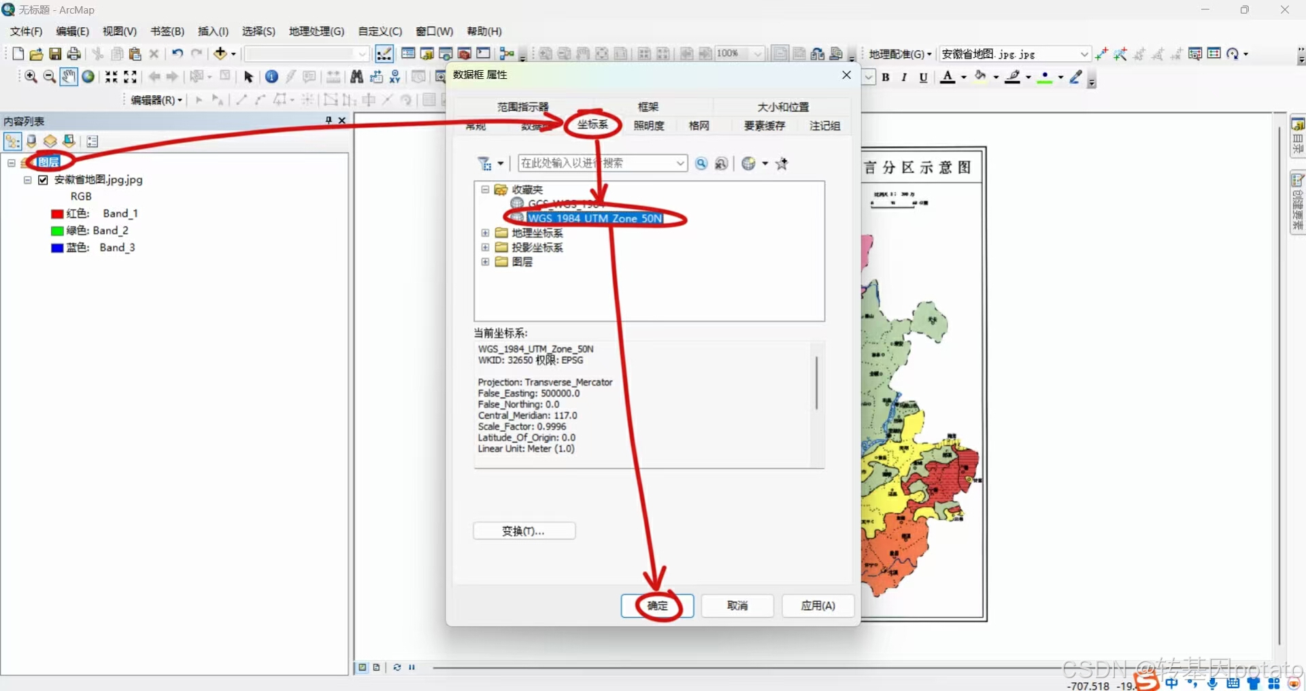Open Go To XY tool

395,77
